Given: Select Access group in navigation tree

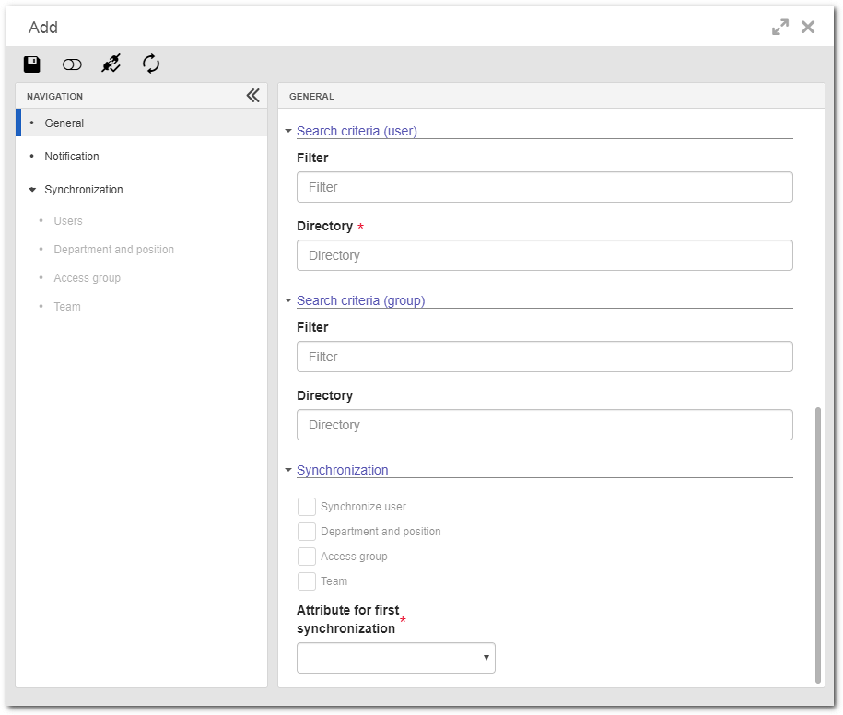Looking at the screenshot, I should (88, 278).
